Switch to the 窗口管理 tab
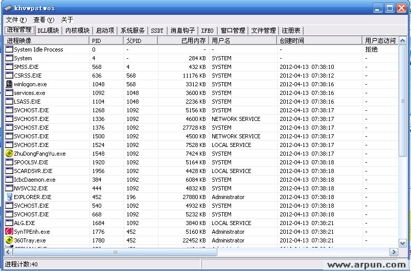The height and width of the screenshot is (271, 411). pos(233,31)
